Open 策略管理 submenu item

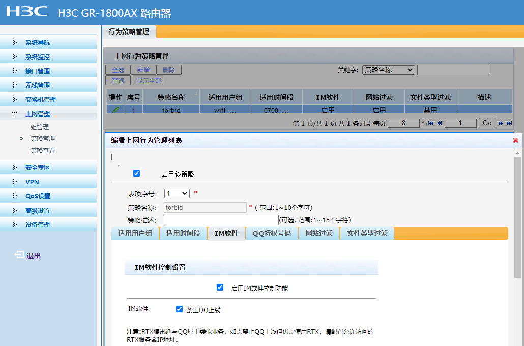click(x=42, y=139)
